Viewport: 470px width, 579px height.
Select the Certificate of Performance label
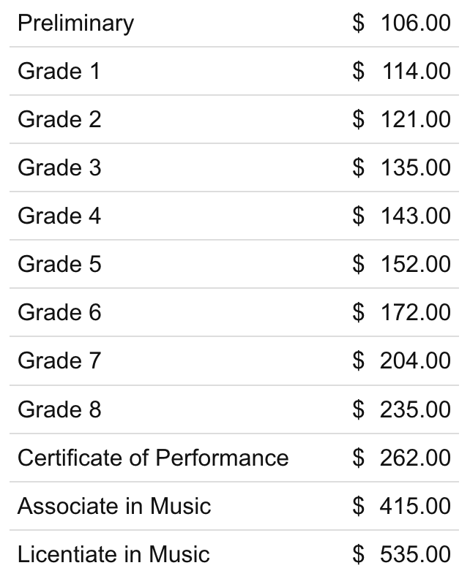[x=153, y=458]
